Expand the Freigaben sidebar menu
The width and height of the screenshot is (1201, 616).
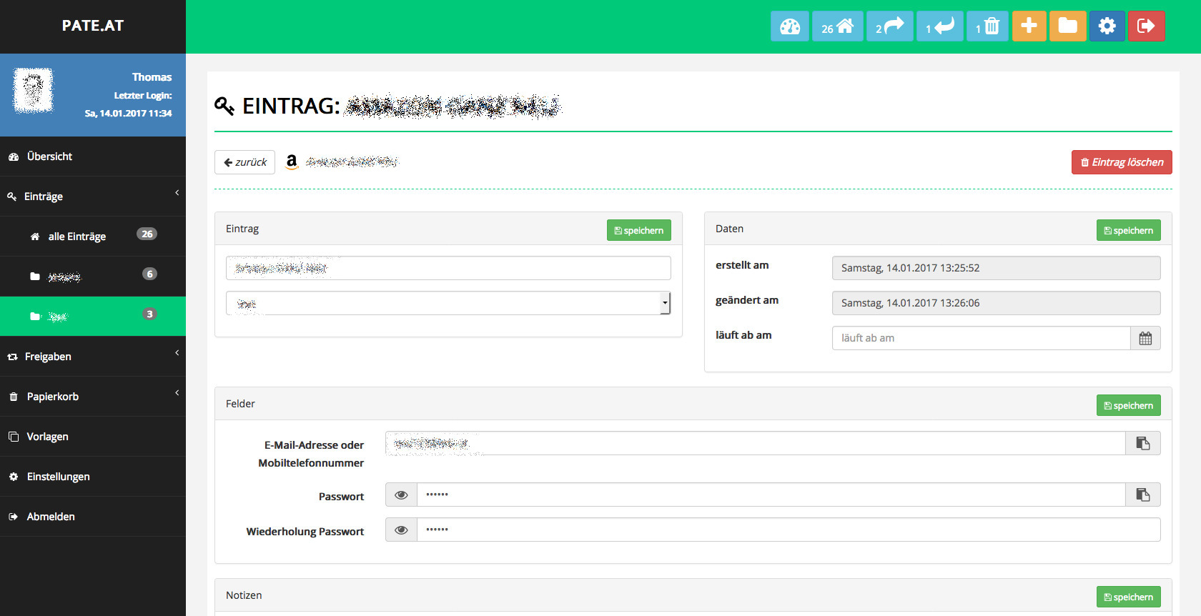coord(93,357)
